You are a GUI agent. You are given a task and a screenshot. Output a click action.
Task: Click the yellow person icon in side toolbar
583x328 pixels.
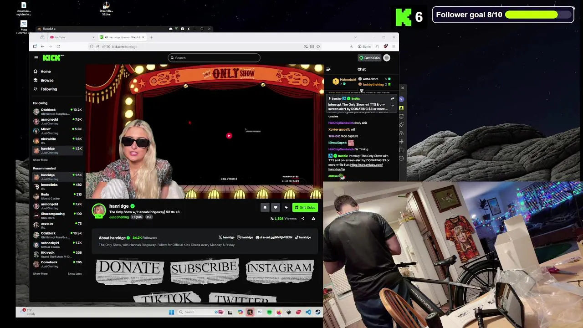[401, 108]
